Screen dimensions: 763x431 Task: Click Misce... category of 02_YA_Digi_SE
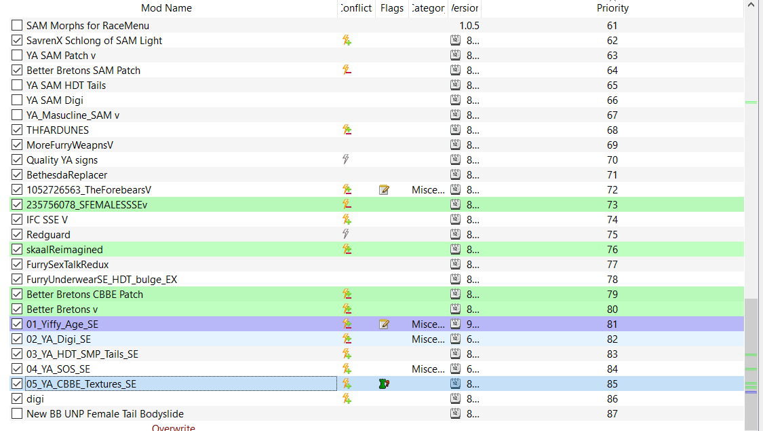click(428, 339)
